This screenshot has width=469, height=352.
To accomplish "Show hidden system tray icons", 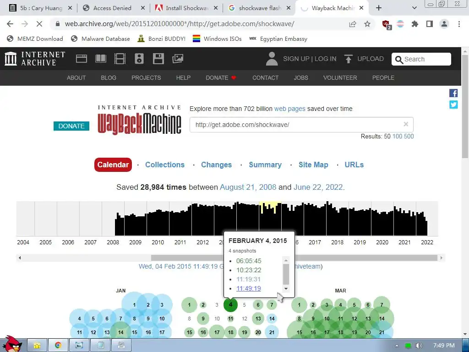I will [397, 346].
